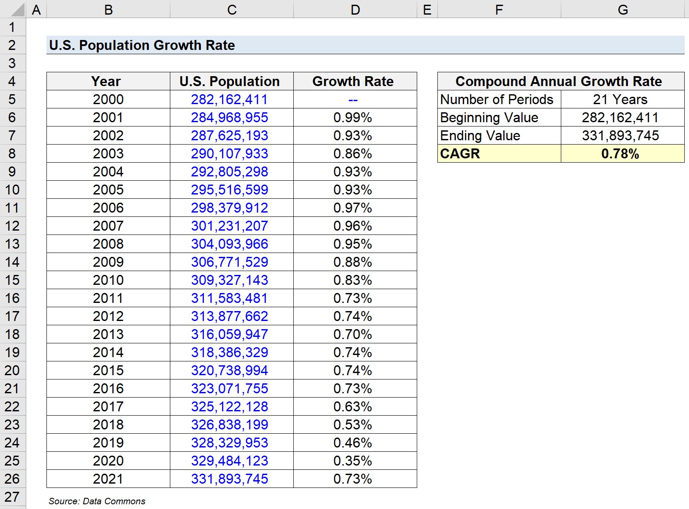Click the yellow CAGR label cell
Image resolution: width=689 pixels, height=509 pixels.
click(x=499, y=154)
